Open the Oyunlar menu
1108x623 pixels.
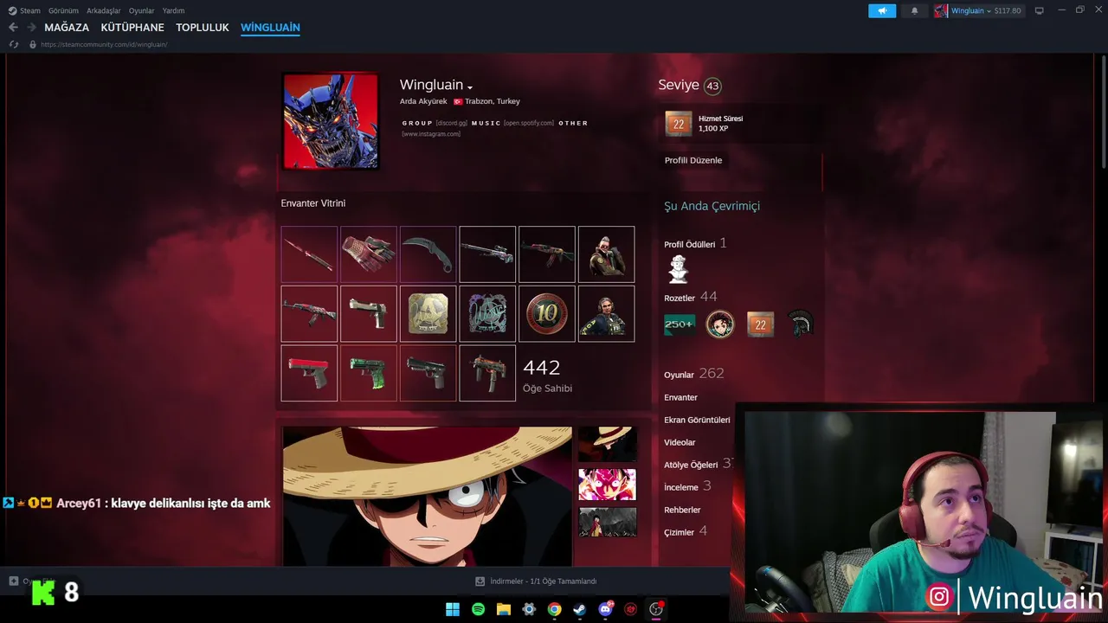click(141, 10)
